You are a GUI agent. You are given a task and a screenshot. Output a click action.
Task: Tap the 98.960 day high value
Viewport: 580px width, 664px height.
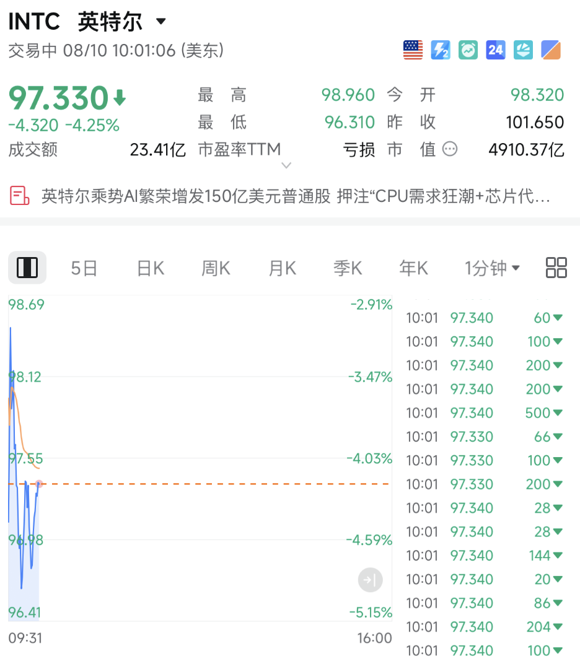coord(348,95)
